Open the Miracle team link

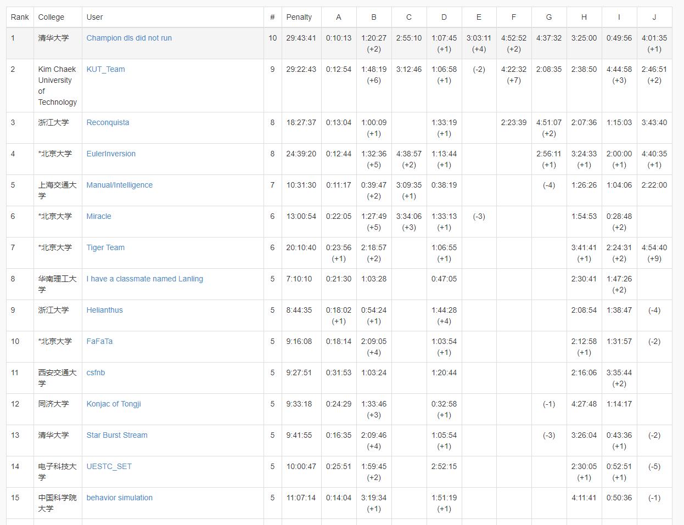point(99,216)
